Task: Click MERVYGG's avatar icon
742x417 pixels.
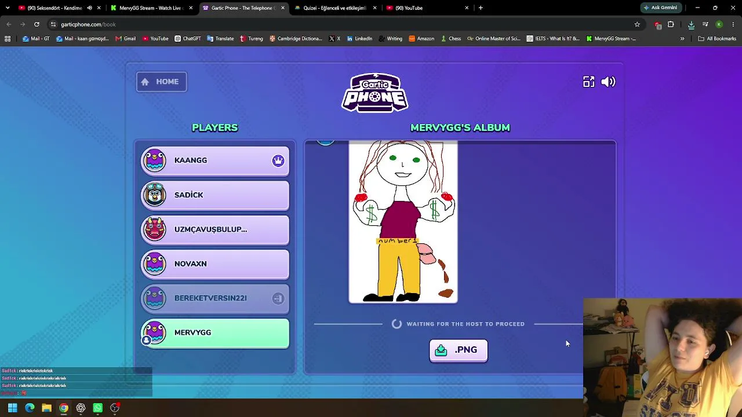Action: 155,332
